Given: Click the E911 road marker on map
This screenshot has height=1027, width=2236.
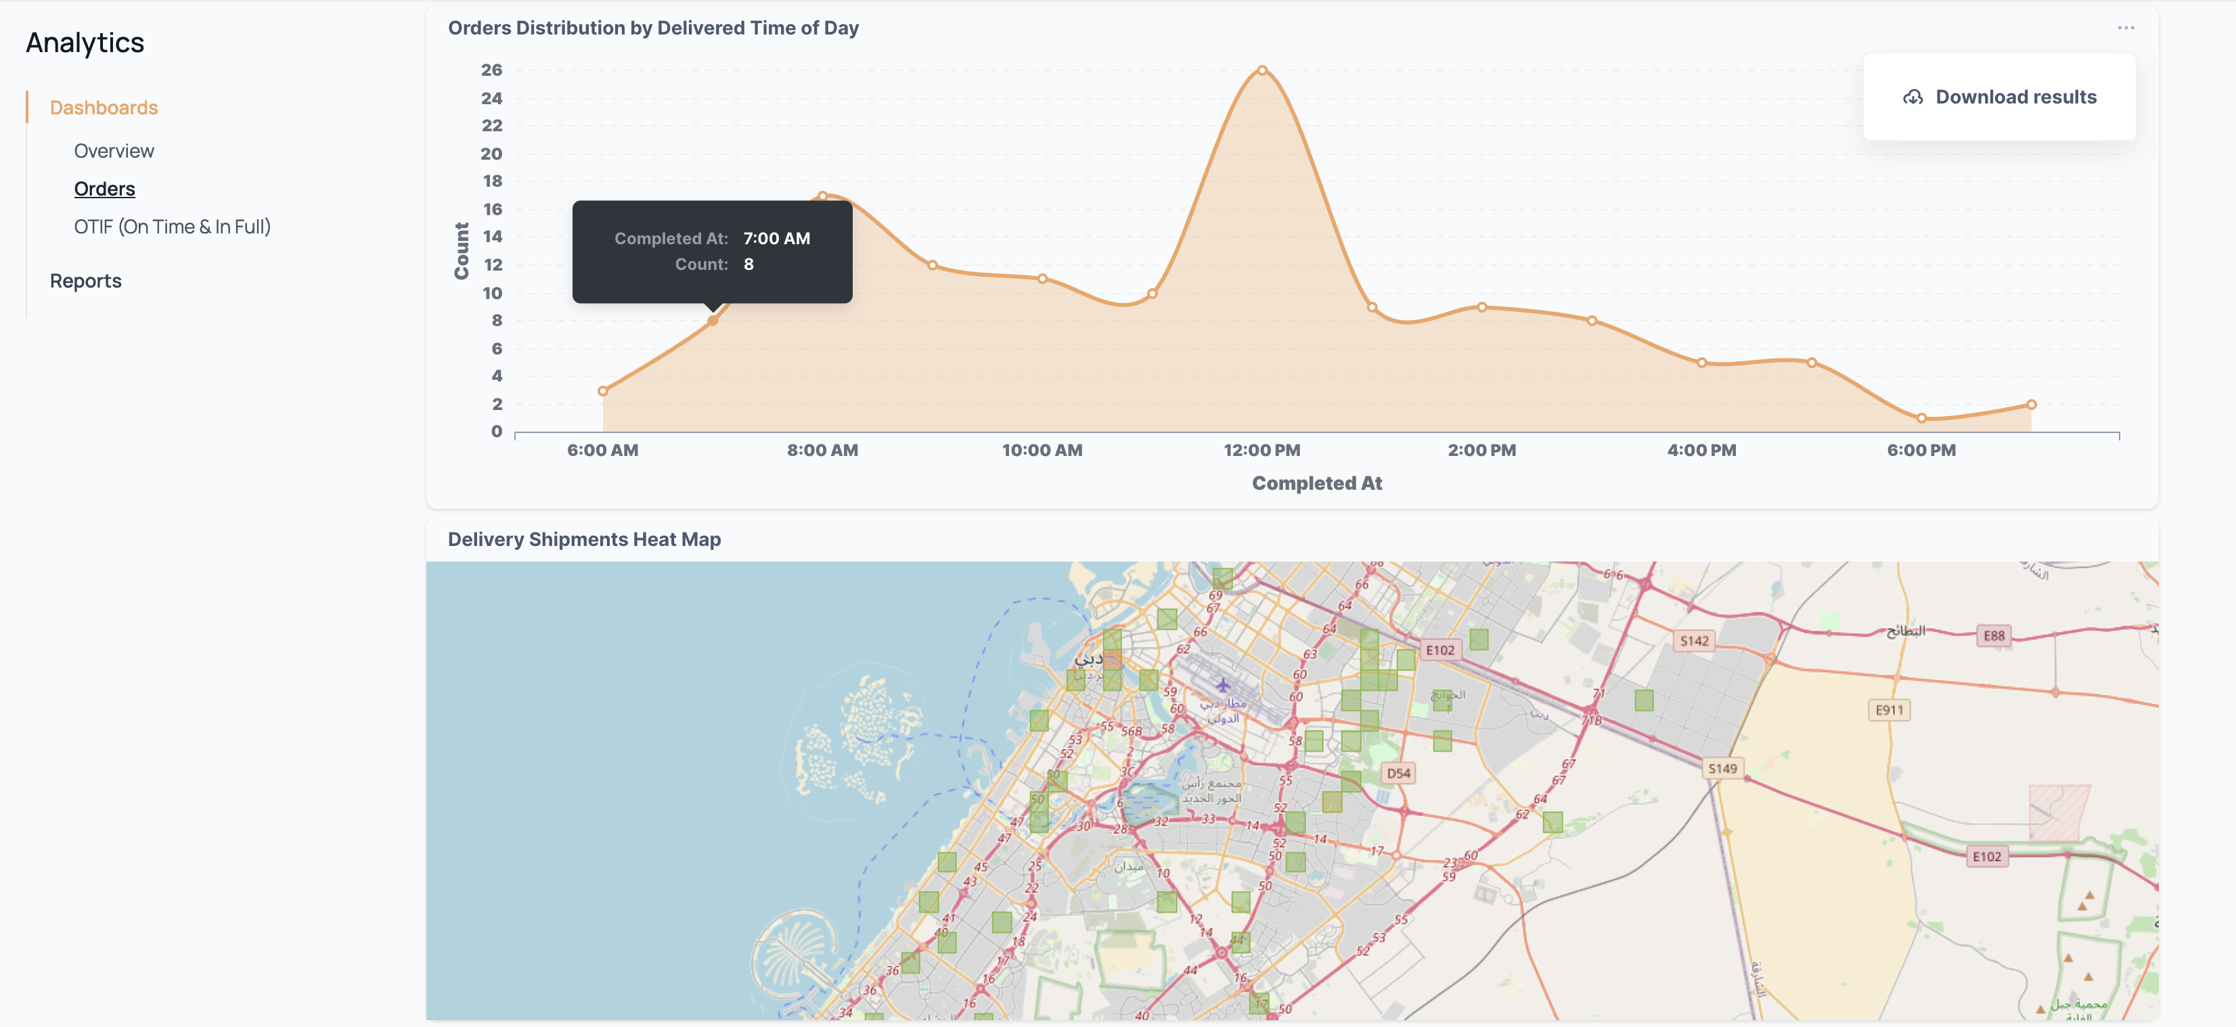Looking at the screenshot, I should click(1889, 710).
